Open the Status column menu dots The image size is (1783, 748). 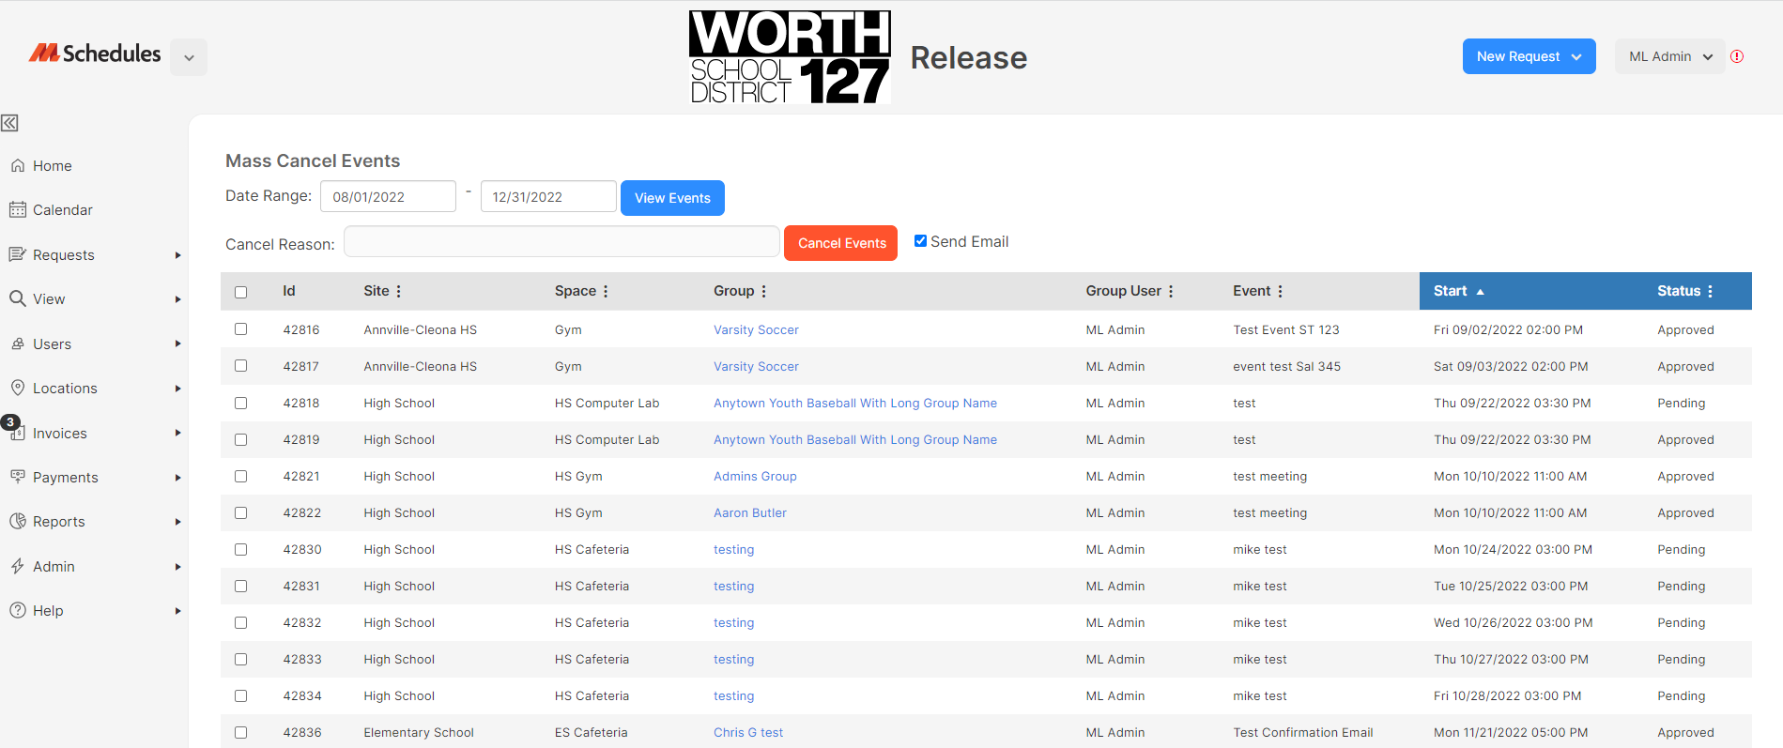click(x=1711, y=291)
